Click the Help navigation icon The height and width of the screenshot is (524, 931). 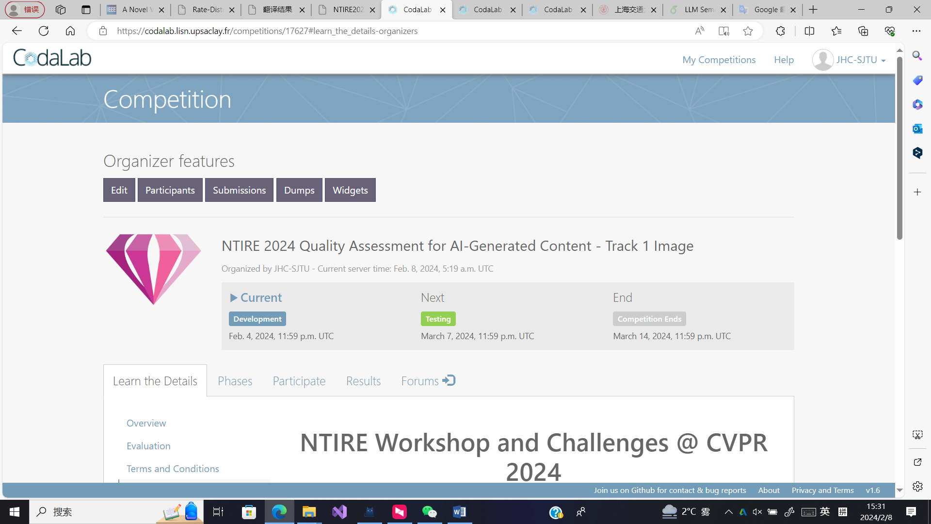pyautogui.click(x=783, y=59)
